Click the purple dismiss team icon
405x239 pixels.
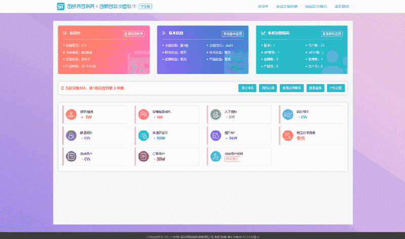pos(71,135)
